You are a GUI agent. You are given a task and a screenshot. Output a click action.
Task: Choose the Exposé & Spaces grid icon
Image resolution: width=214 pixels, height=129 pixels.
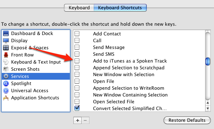6,48
